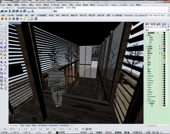The height and width of the screenshot is (134, 170).
Task: Select the VisualARQ Roof tool icon
Action: click(x=32, y=11)
